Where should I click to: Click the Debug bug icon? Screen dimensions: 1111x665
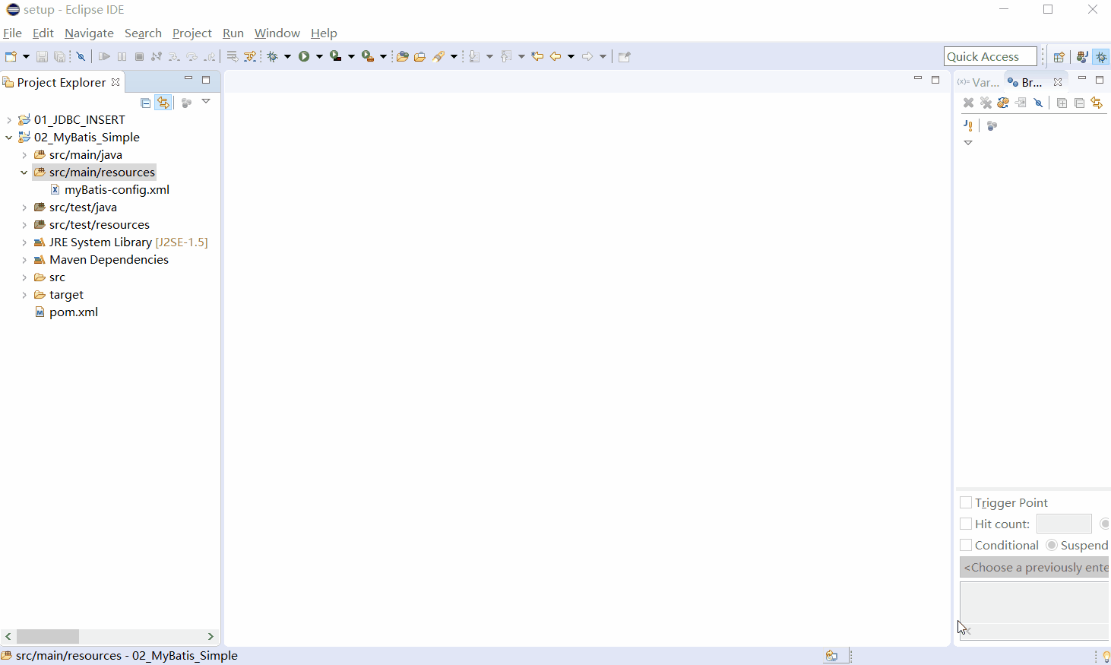[272, 56]
